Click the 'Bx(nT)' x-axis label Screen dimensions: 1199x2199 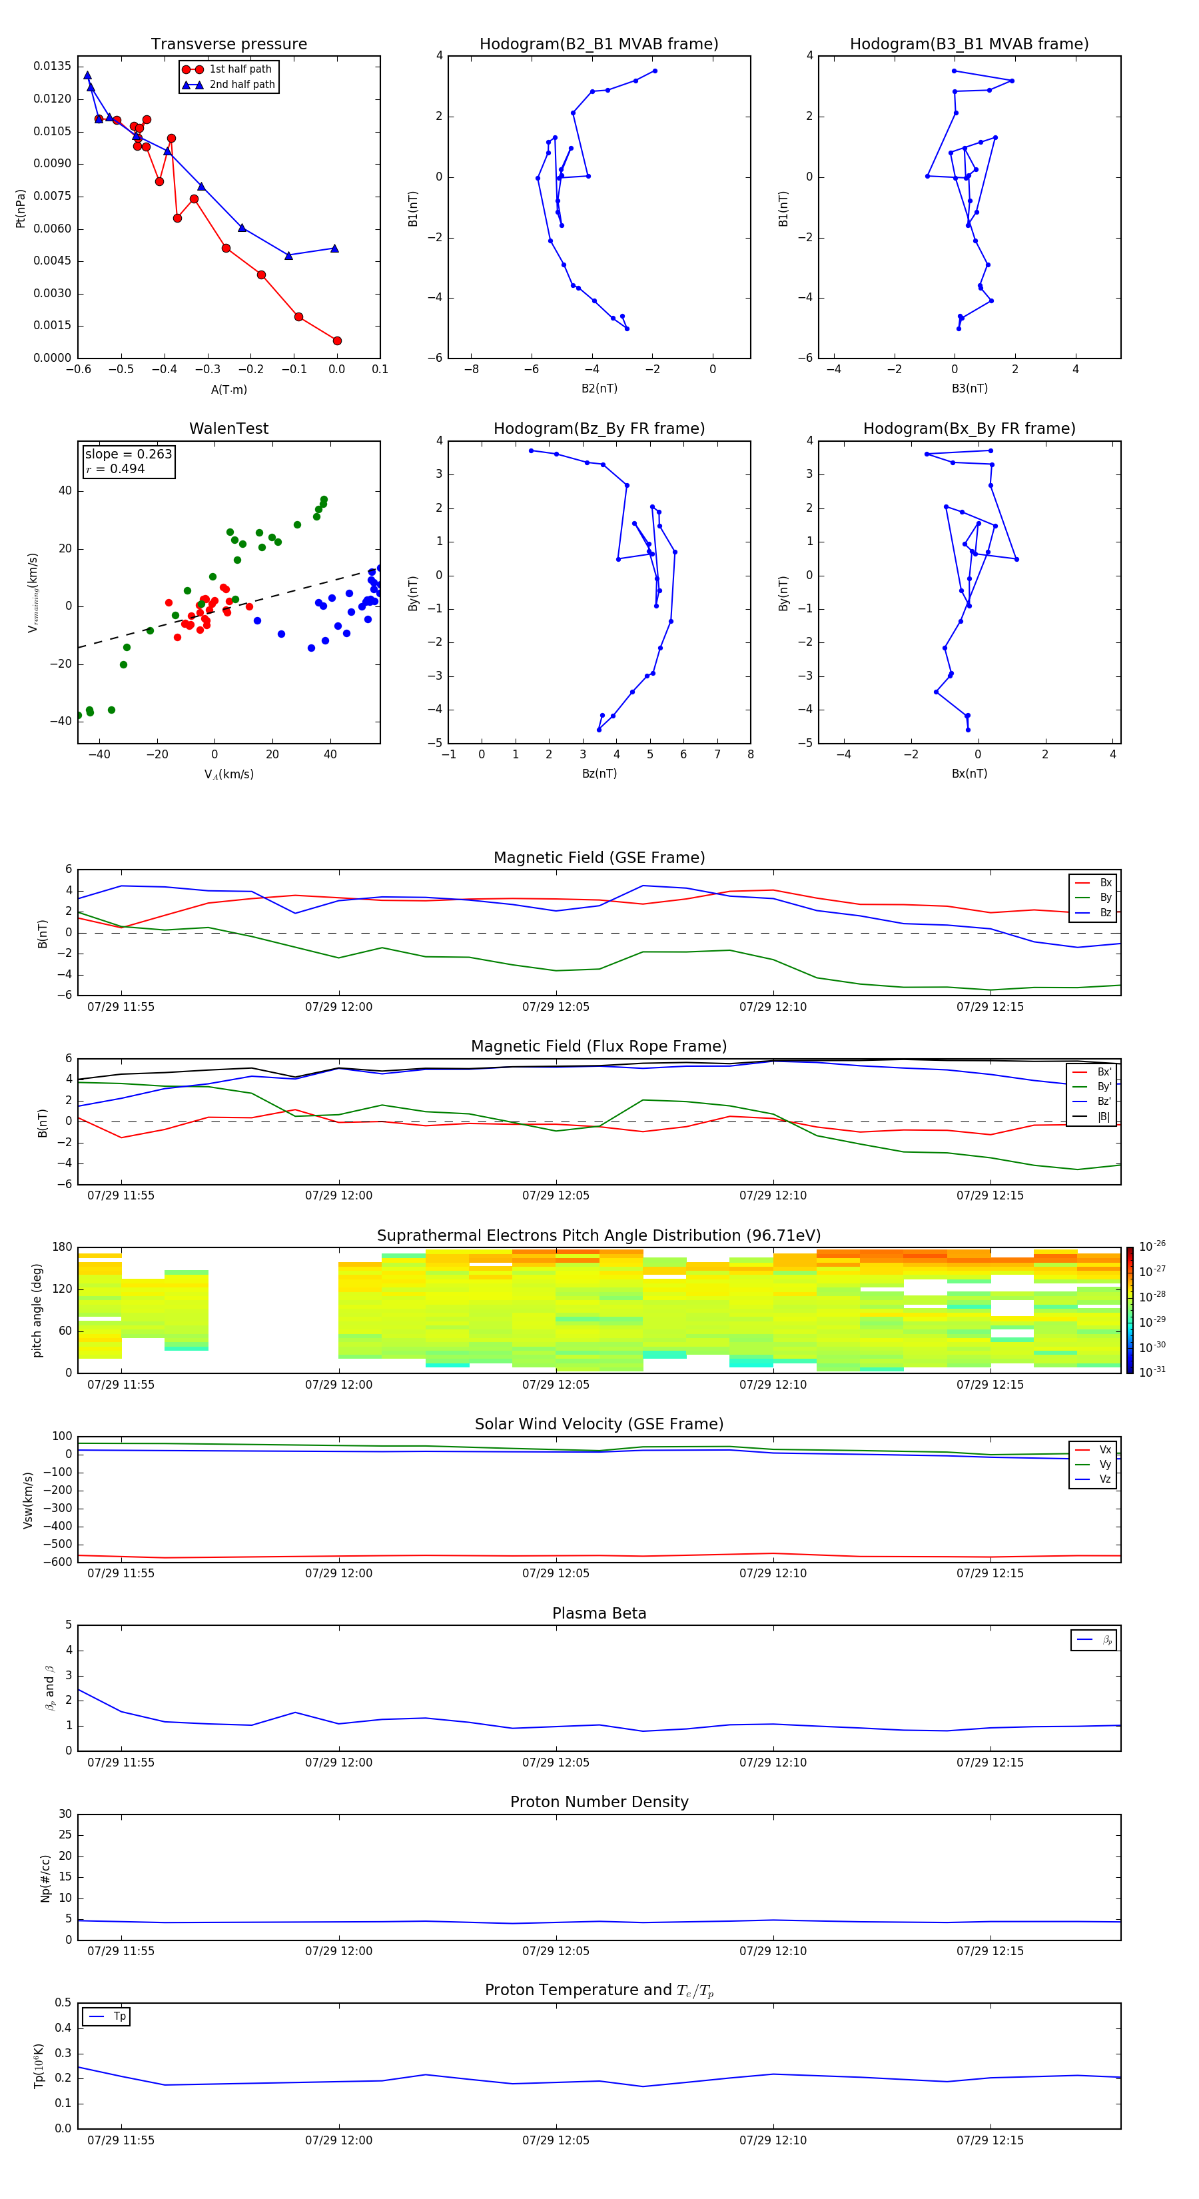click(x=969, y=774)
